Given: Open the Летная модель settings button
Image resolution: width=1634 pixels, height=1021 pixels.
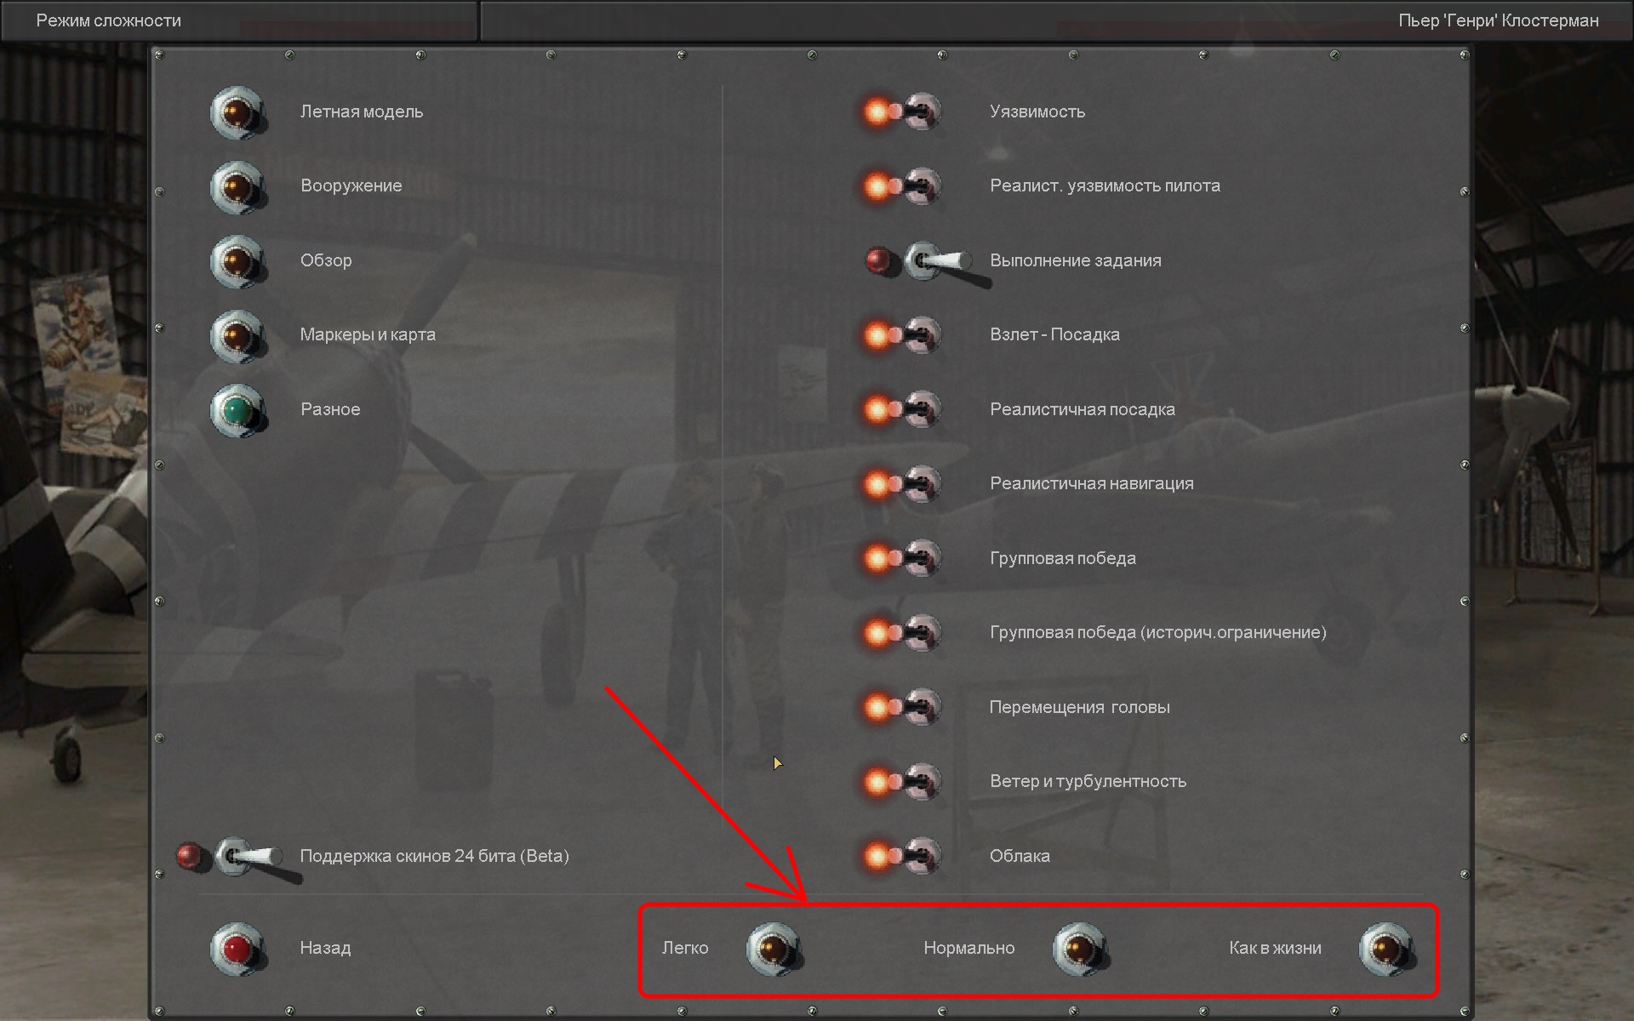Looking at the screenshot, I should tap(237, 112).
